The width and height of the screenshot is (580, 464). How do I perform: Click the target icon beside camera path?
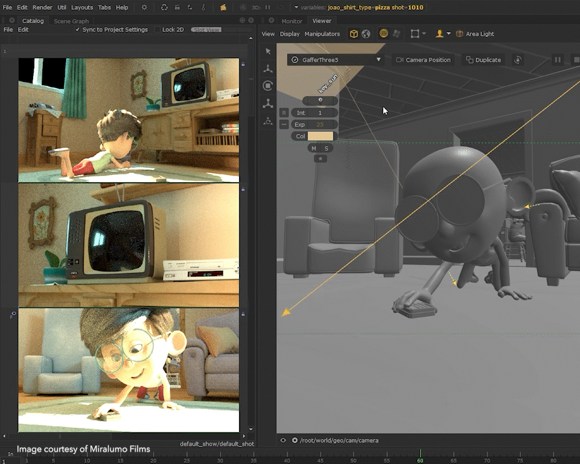pyautogui.click(x=295, y=440)
